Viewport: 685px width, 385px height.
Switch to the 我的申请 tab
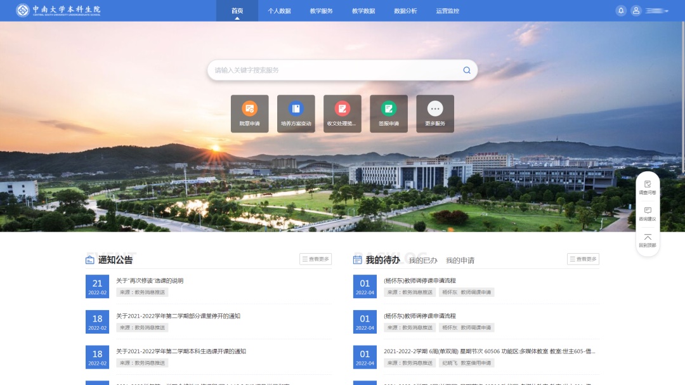point(460,261)
